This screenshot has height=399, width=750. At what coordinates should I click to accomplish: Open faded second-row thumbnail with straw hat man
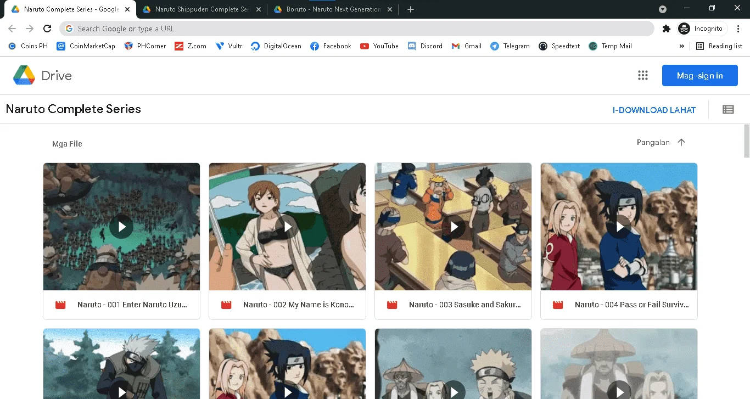pos(619,364)
